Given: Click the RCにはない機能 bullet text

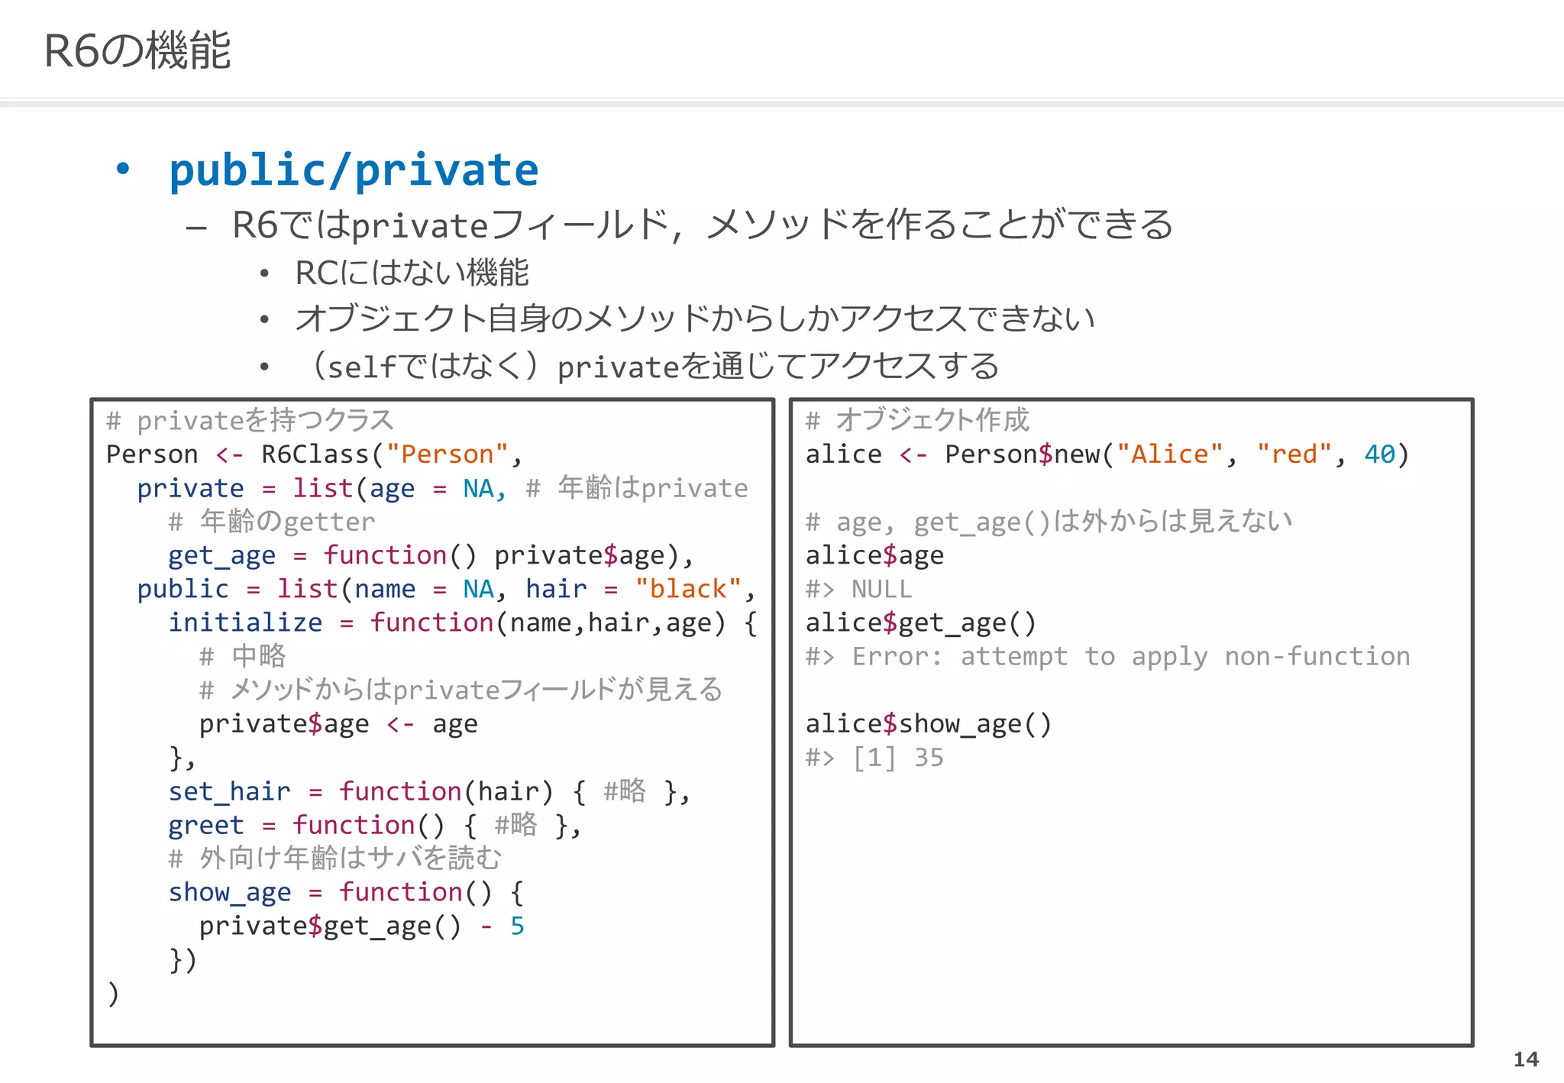Looking at the screenshot, I should 412,273.
